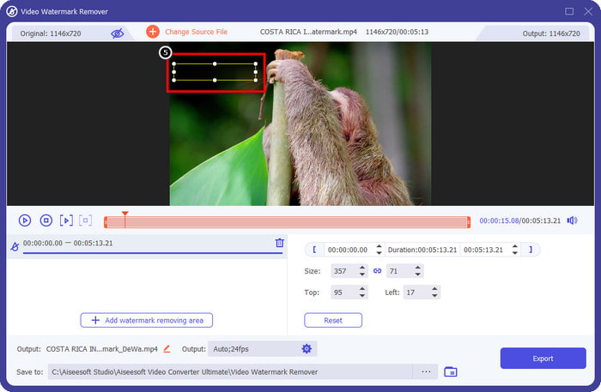Toggle the aspect ratio link lock

pyautogui.click(x=377, y=271)
